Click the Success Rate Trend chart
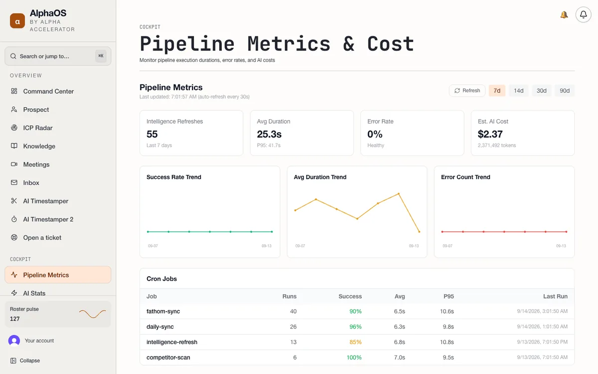The image size is (598, 374). click(210, 212)
